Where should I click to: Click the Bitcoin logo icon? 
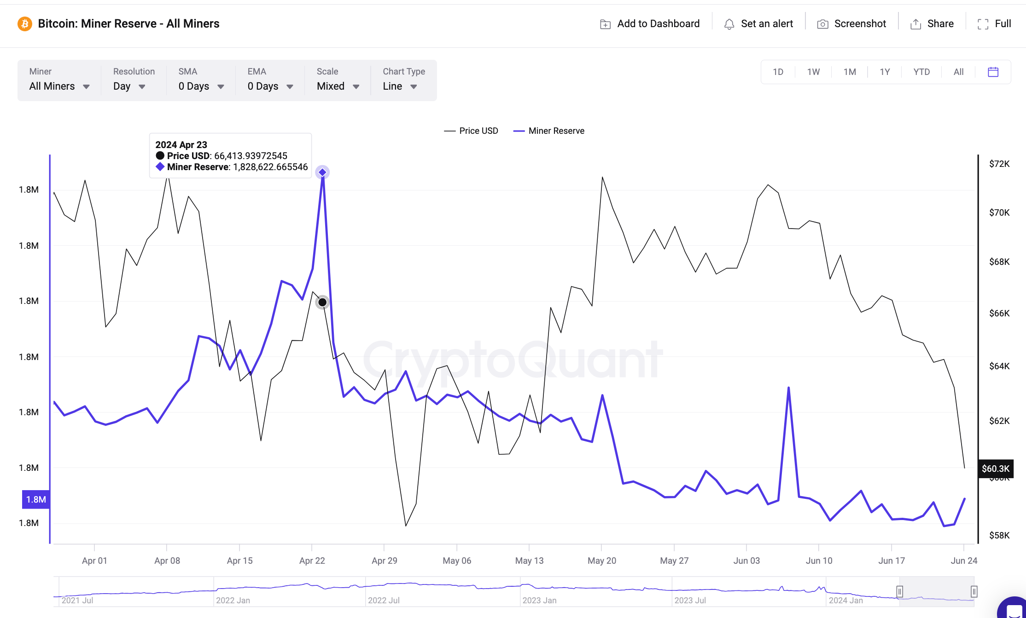pos(24,23)
